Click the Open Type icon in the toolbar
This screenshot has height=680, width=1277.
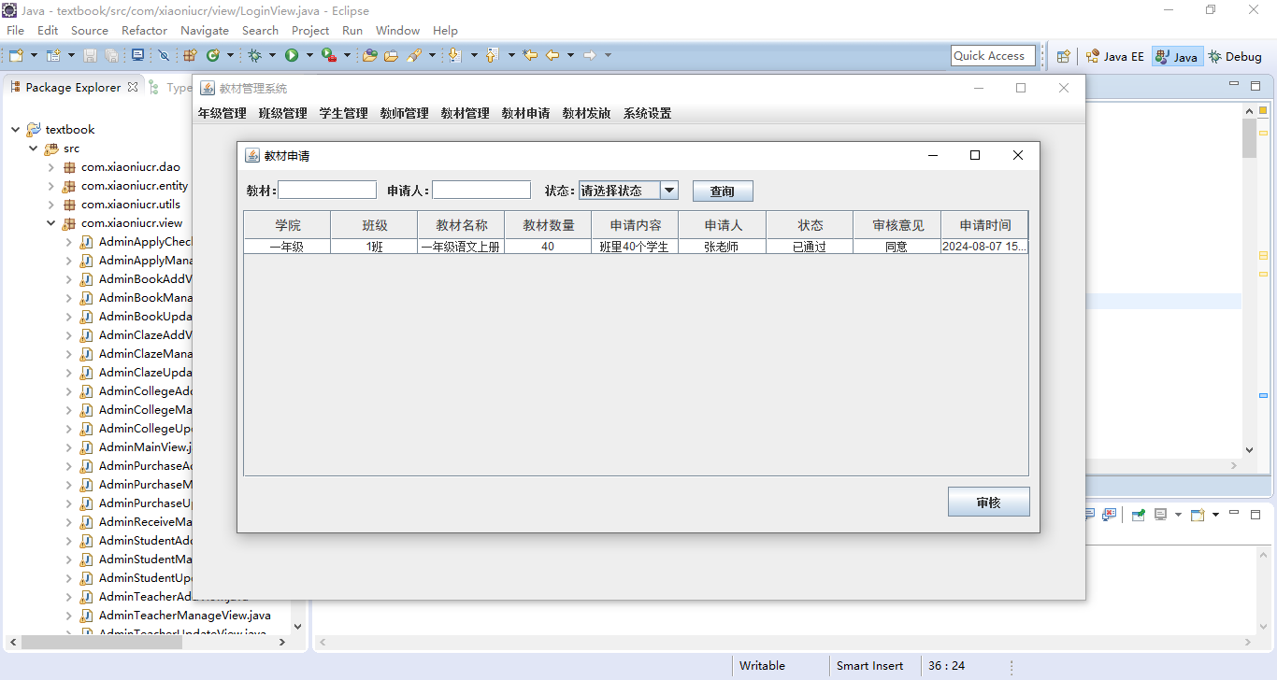pyautogui.click(x=369, y=56)
